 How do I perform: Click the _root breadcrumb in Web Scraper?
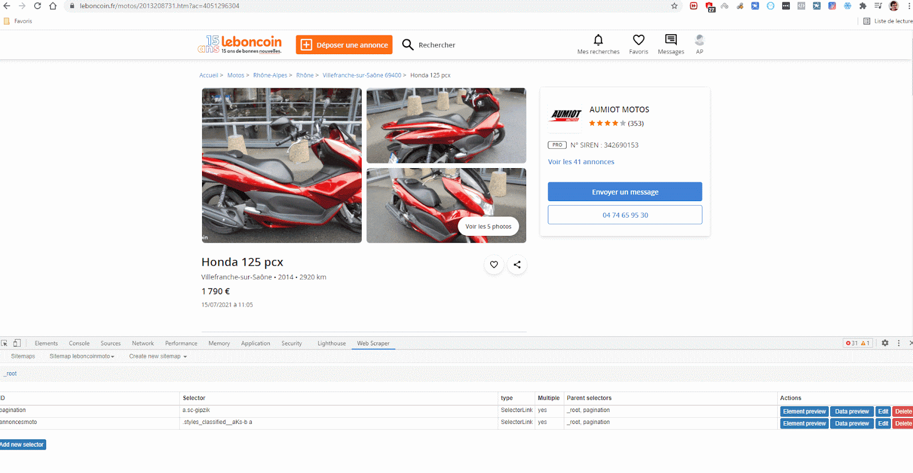[10, 374]
